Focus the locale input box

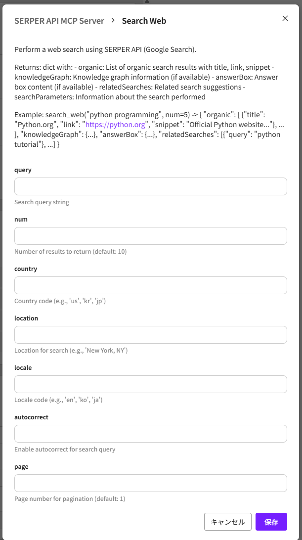click(151, 384)
